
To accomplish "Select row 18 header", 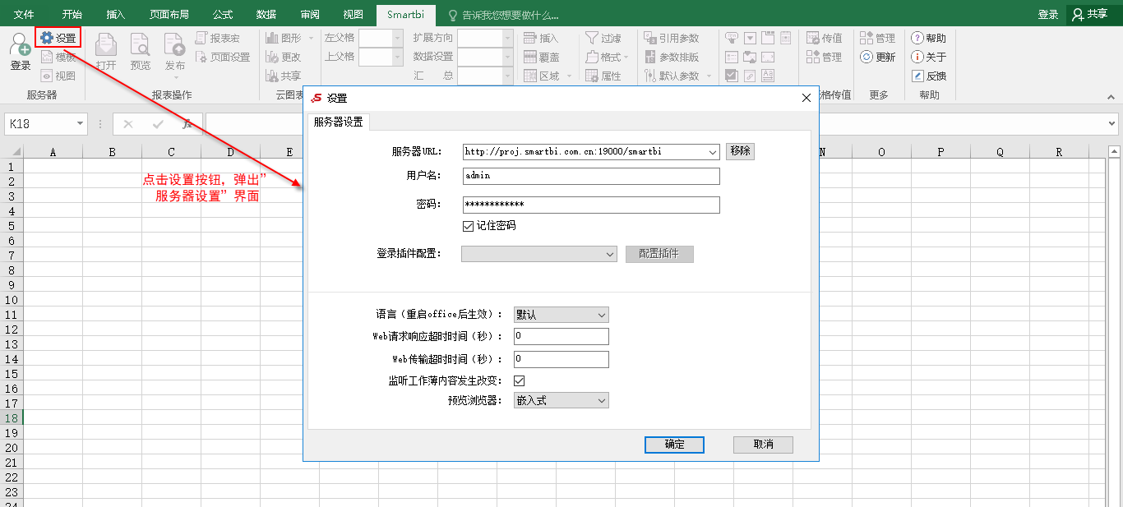I will 12,417.
